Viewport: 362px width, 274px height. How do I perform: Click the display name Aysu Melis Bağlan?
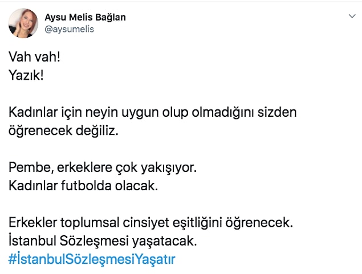coord(85,17)
